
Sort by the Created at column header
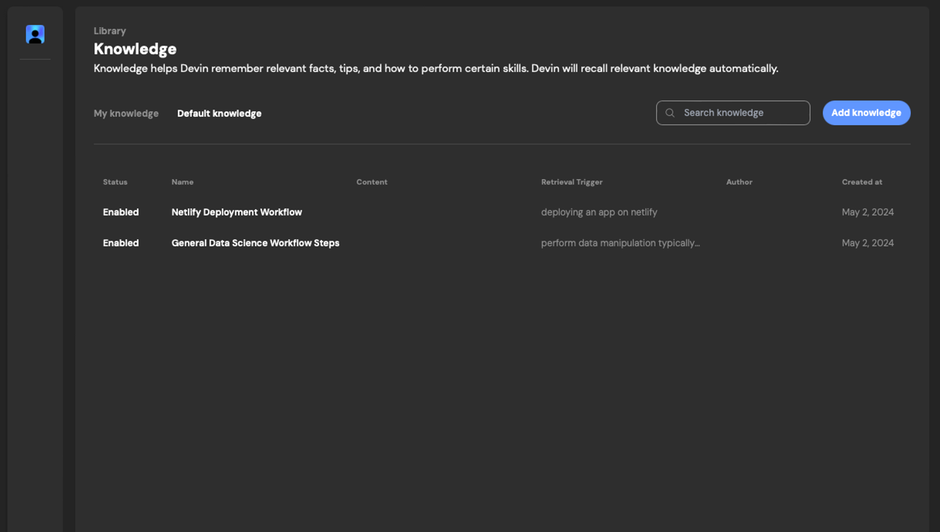pos(862,182)
